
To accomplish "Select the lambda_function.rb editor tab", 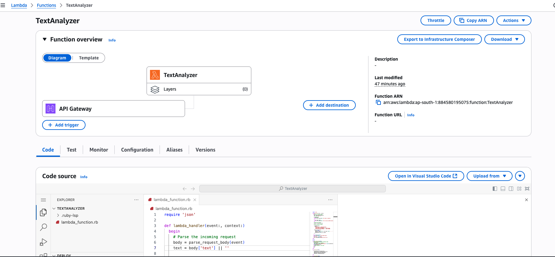I will coord(172,200).
